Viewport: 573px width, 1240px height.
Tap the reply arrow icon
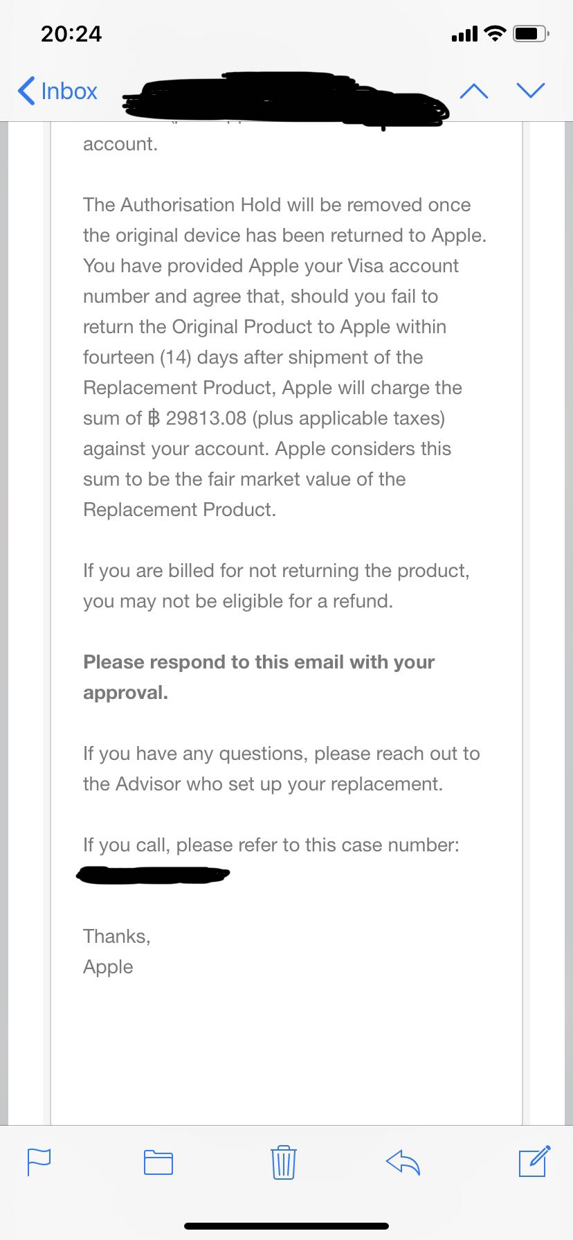pyautogui.click(x=403, y=1162)
